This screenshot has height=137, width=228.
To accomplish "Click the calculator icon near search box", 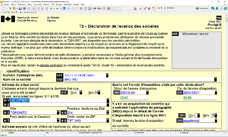I will [108, 9].
